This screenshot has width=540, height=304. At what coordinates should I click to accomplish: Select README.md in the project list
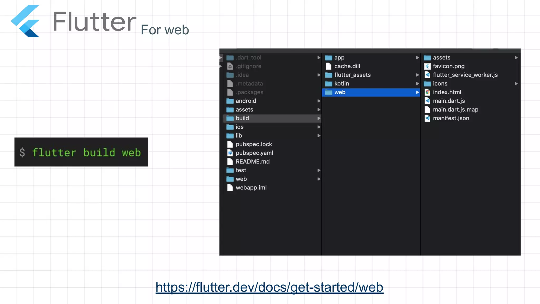pos(252,161)
